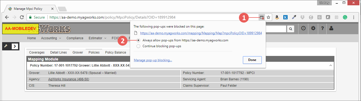Click the help question mark icon
Image resolution: width=361 pixels, height=101 pixels.
click(x=322, y=28)
